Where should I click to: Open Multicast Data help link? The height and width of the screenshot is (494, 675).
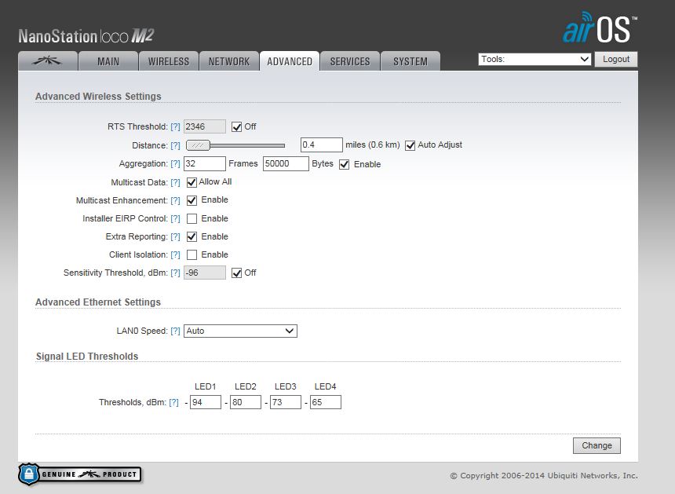coord(175,183)
